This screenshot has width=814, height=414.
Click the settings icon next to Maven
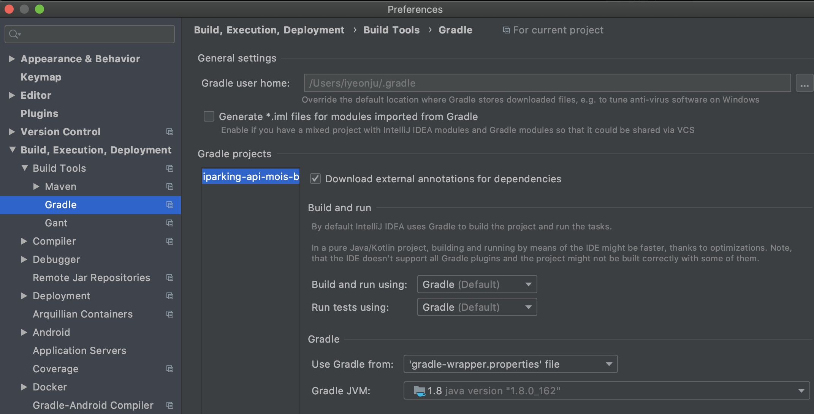pos(170,186)
